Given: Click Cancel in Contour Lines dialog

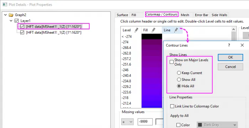Looking at the screenshot, I should [x=231, y=67].
